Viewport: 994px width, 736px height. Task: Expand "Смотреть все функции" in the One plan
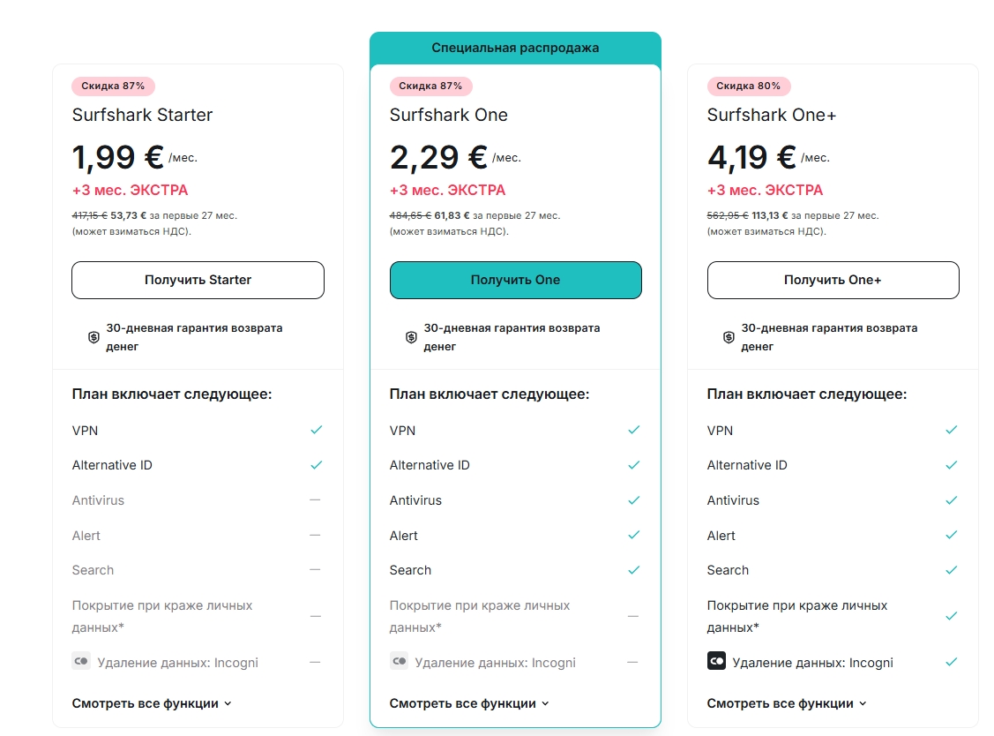[469, 703]
